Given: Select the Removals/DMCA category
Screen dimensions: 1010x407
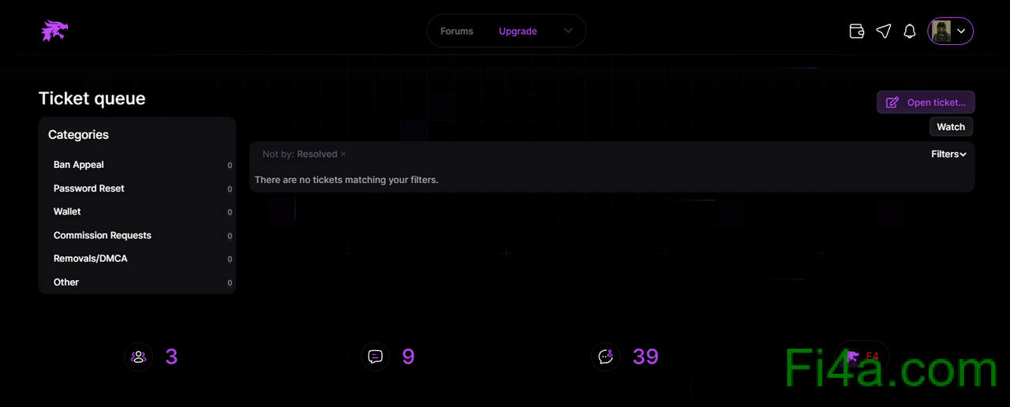Looking at the screenshot, I should [x=91, y=259].
